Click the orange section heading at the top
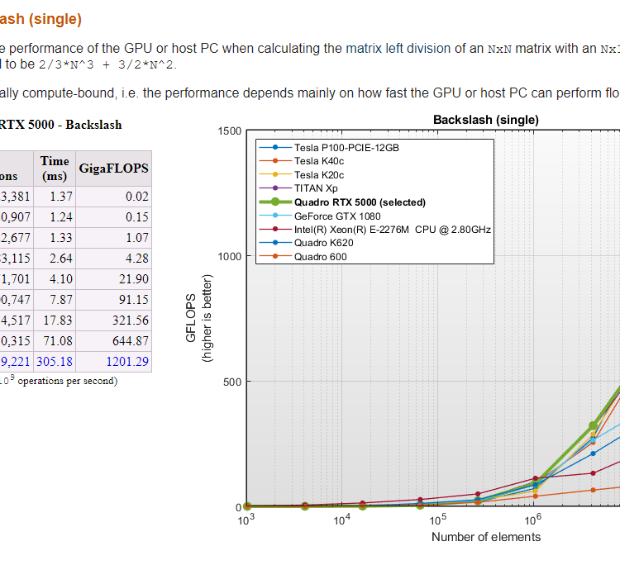Viewport: 620px width, 565px height. click(41, 18)
